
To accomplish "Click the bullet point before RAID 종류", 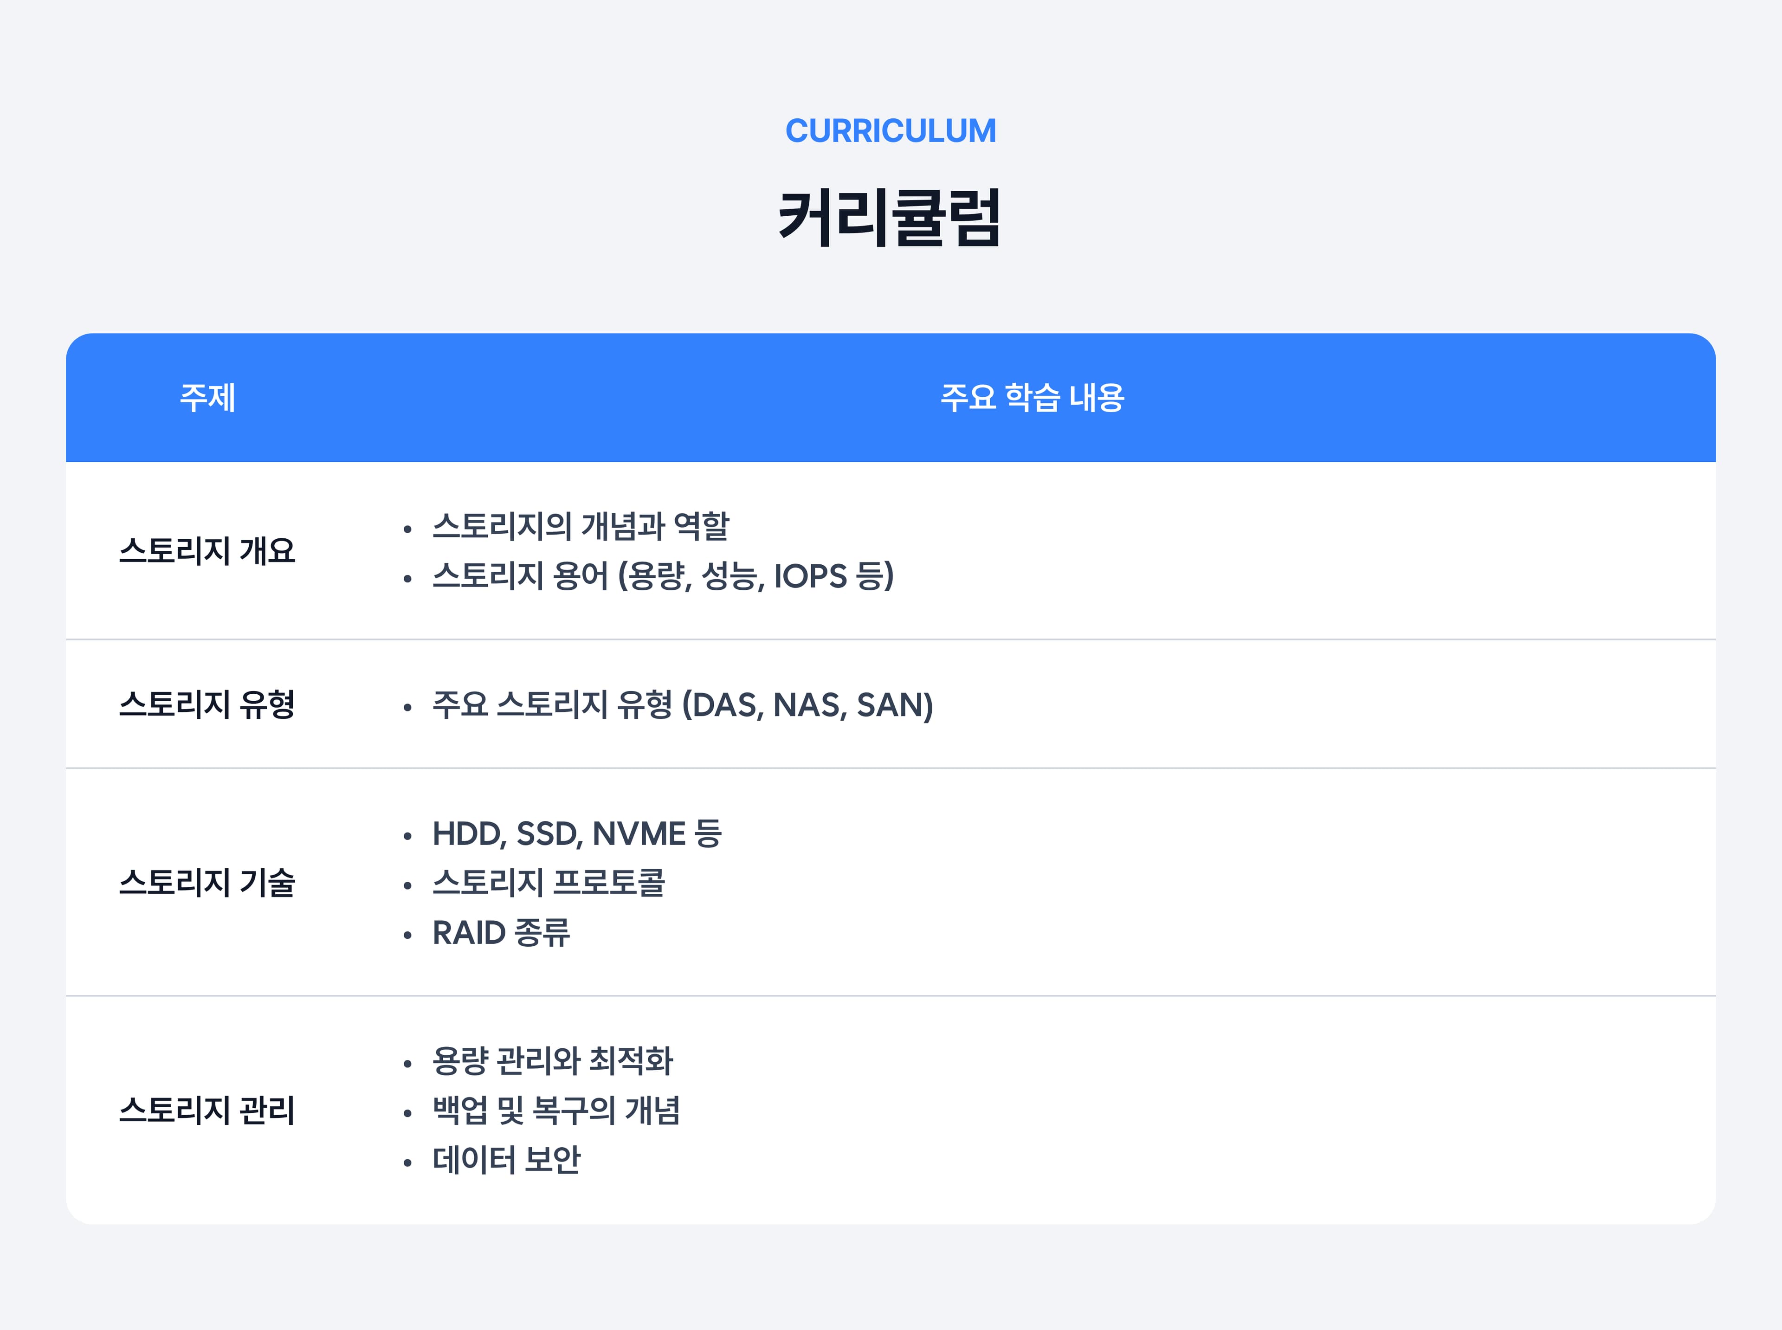I will [407, 935].
